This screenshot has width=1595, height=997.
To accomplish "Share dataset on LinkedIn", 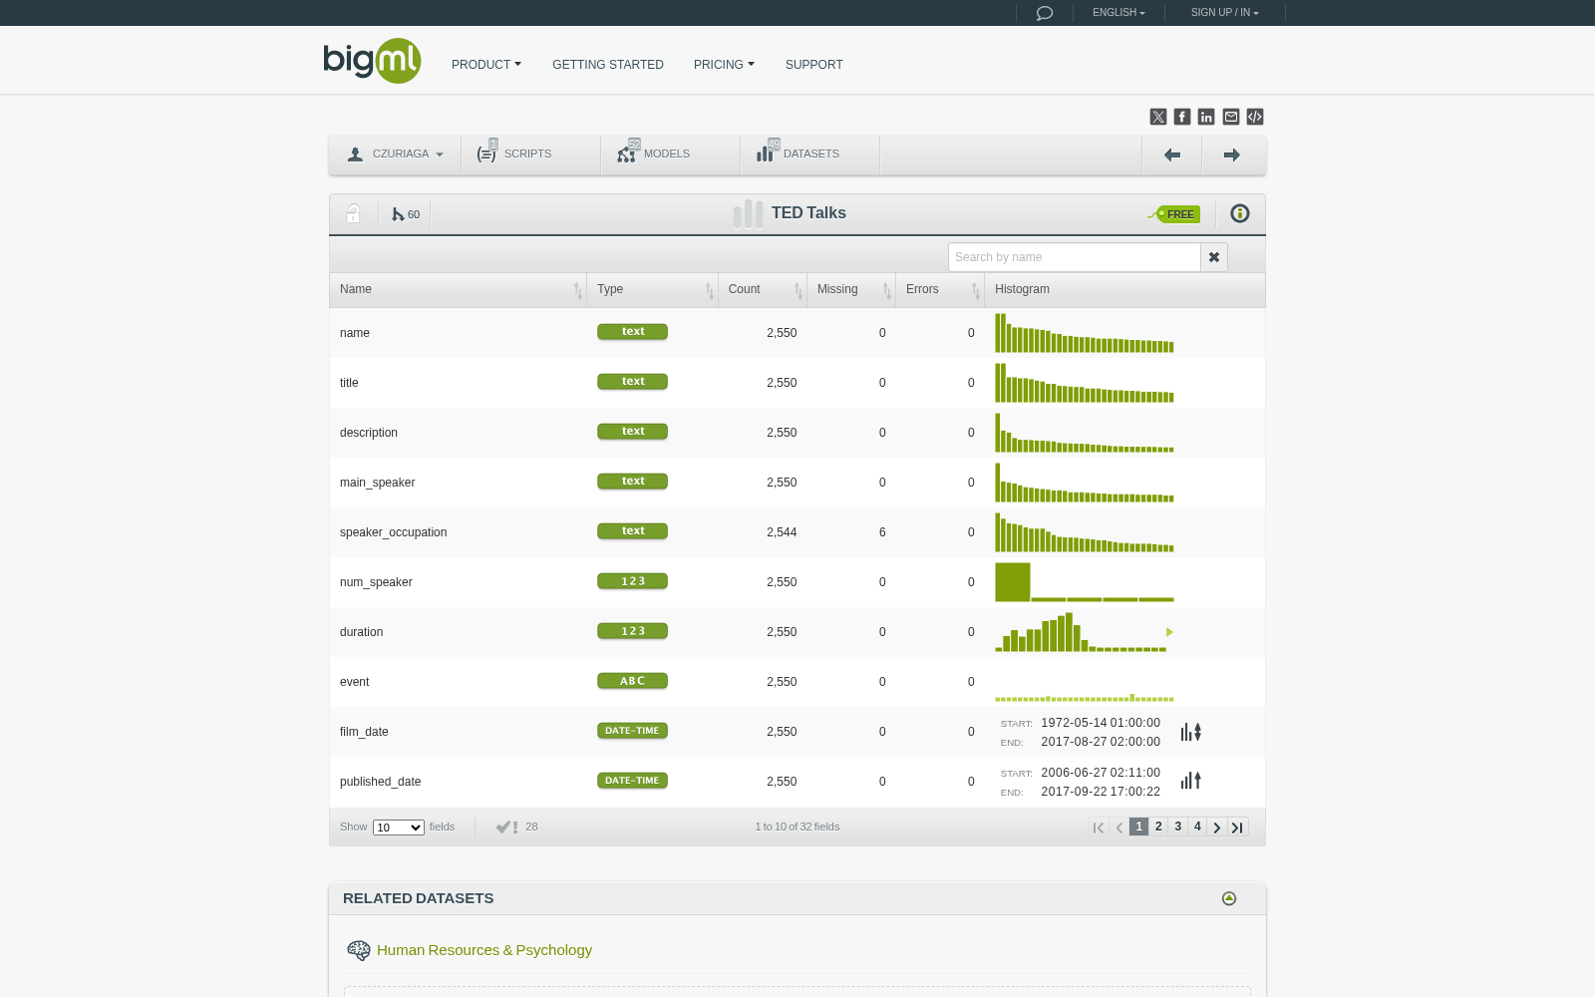I will 1206,117.
